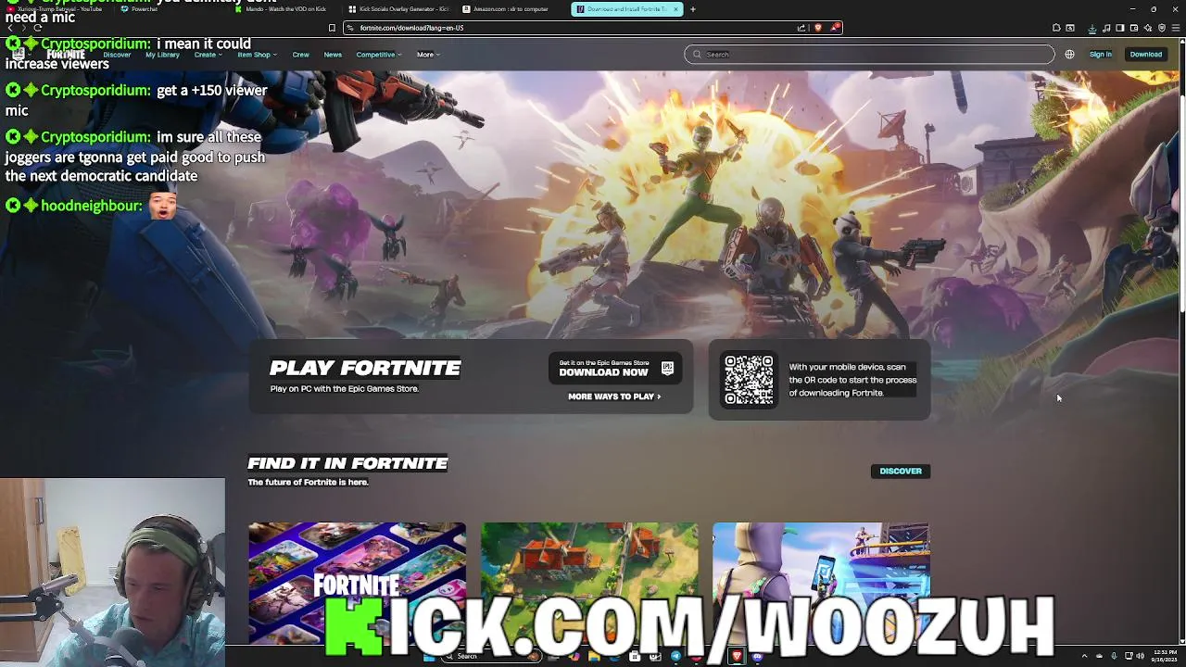Click the QR code for mobile download
Screen dimensions: 1186x667
click(x=749, y=380)
